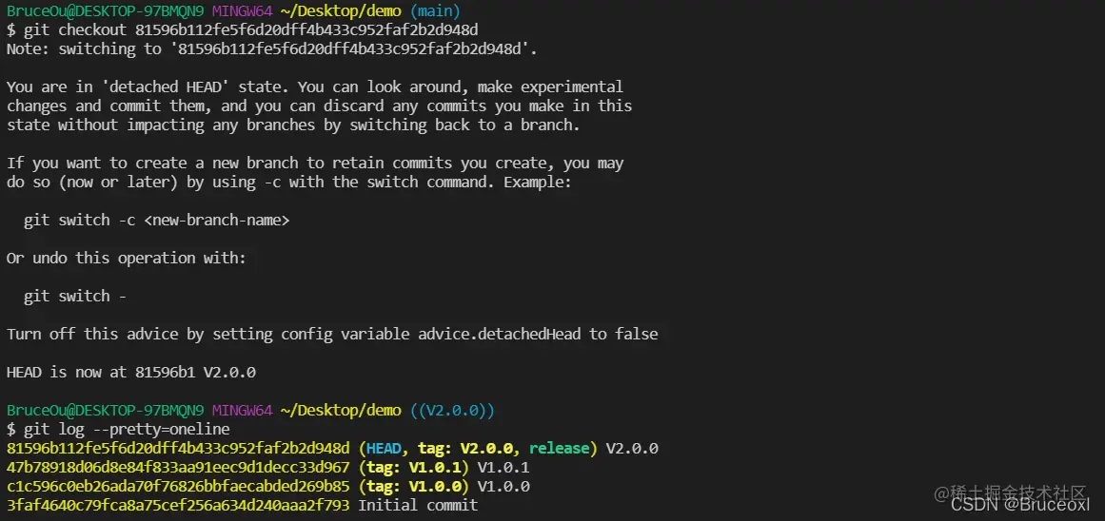Screen dimensions: 1105x521
Task: Click the 'git switch -' undo line
Action: tap(74, 297)
